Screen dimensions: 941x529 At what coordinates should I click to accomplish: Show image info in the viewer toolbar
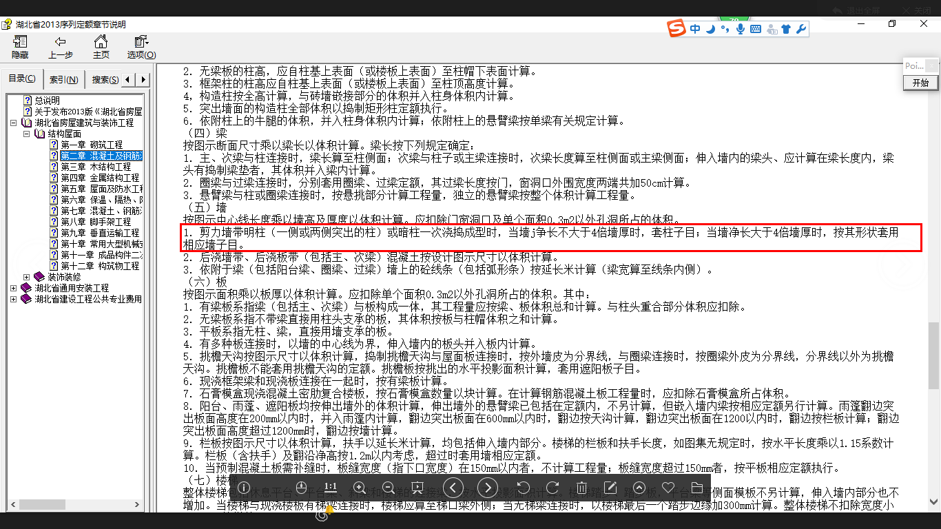coord(244,488)
